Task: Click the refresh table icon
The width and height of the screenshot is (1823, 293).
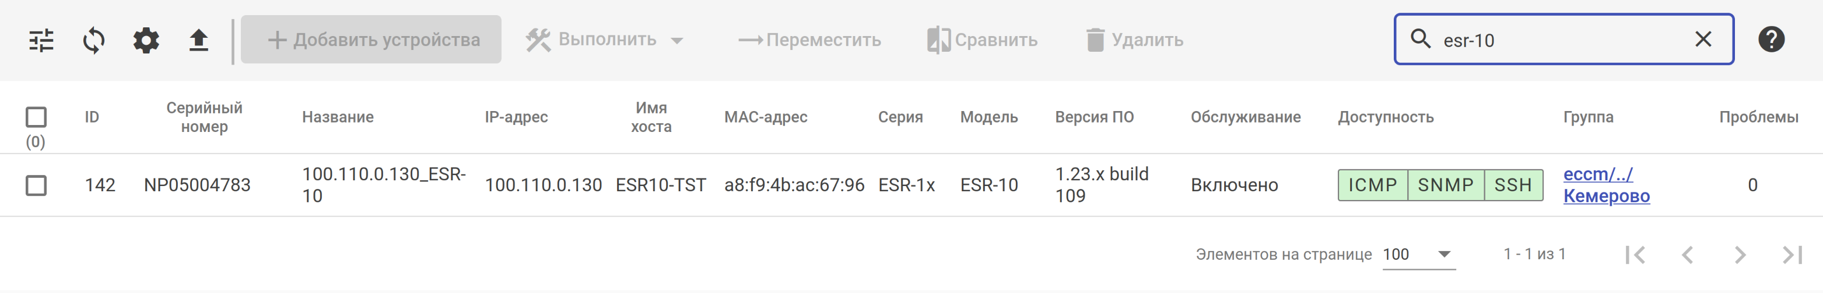Action: tap(93, 40)
